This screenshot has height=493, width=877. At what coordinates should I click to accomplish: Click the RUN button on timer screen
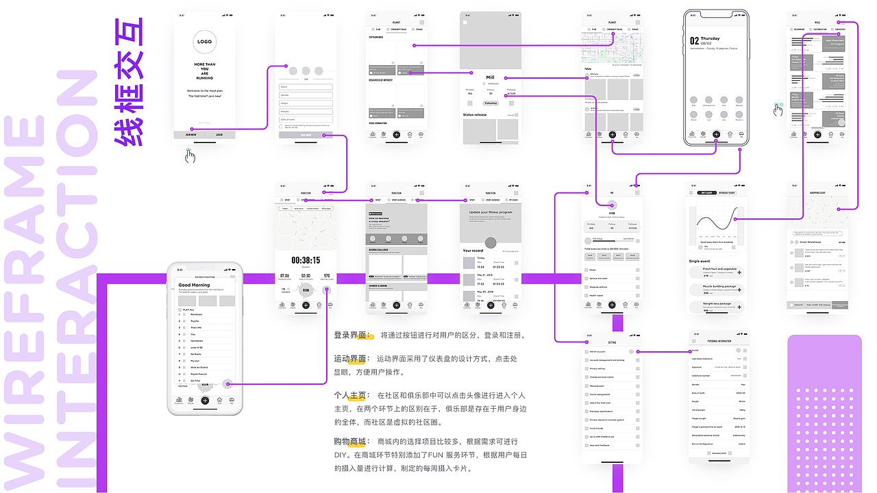(x=306, y=290)
